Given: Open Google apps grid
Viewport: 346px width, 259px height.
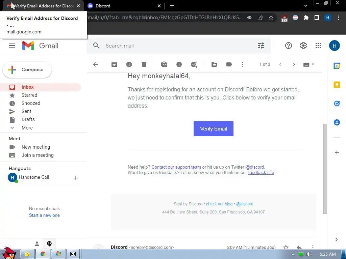Looking at the screenshot, I should click(x=318, y=46).
